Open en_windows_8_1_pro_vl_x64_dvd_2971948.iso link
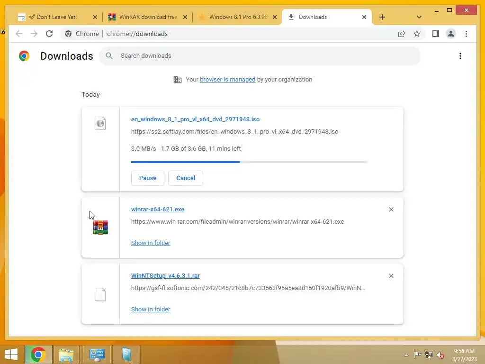The image size is (485, 364). click(195, 119)
